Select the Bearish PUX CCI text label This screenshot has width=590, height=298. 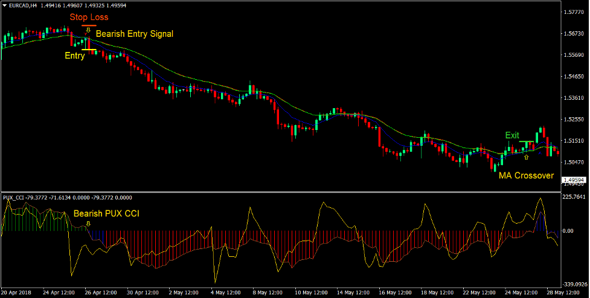click(x=106, y=213)
